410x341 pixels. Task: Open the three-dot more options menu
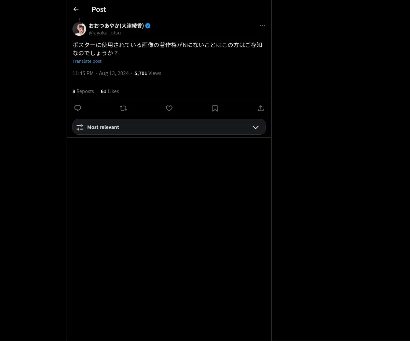[262, 26]
